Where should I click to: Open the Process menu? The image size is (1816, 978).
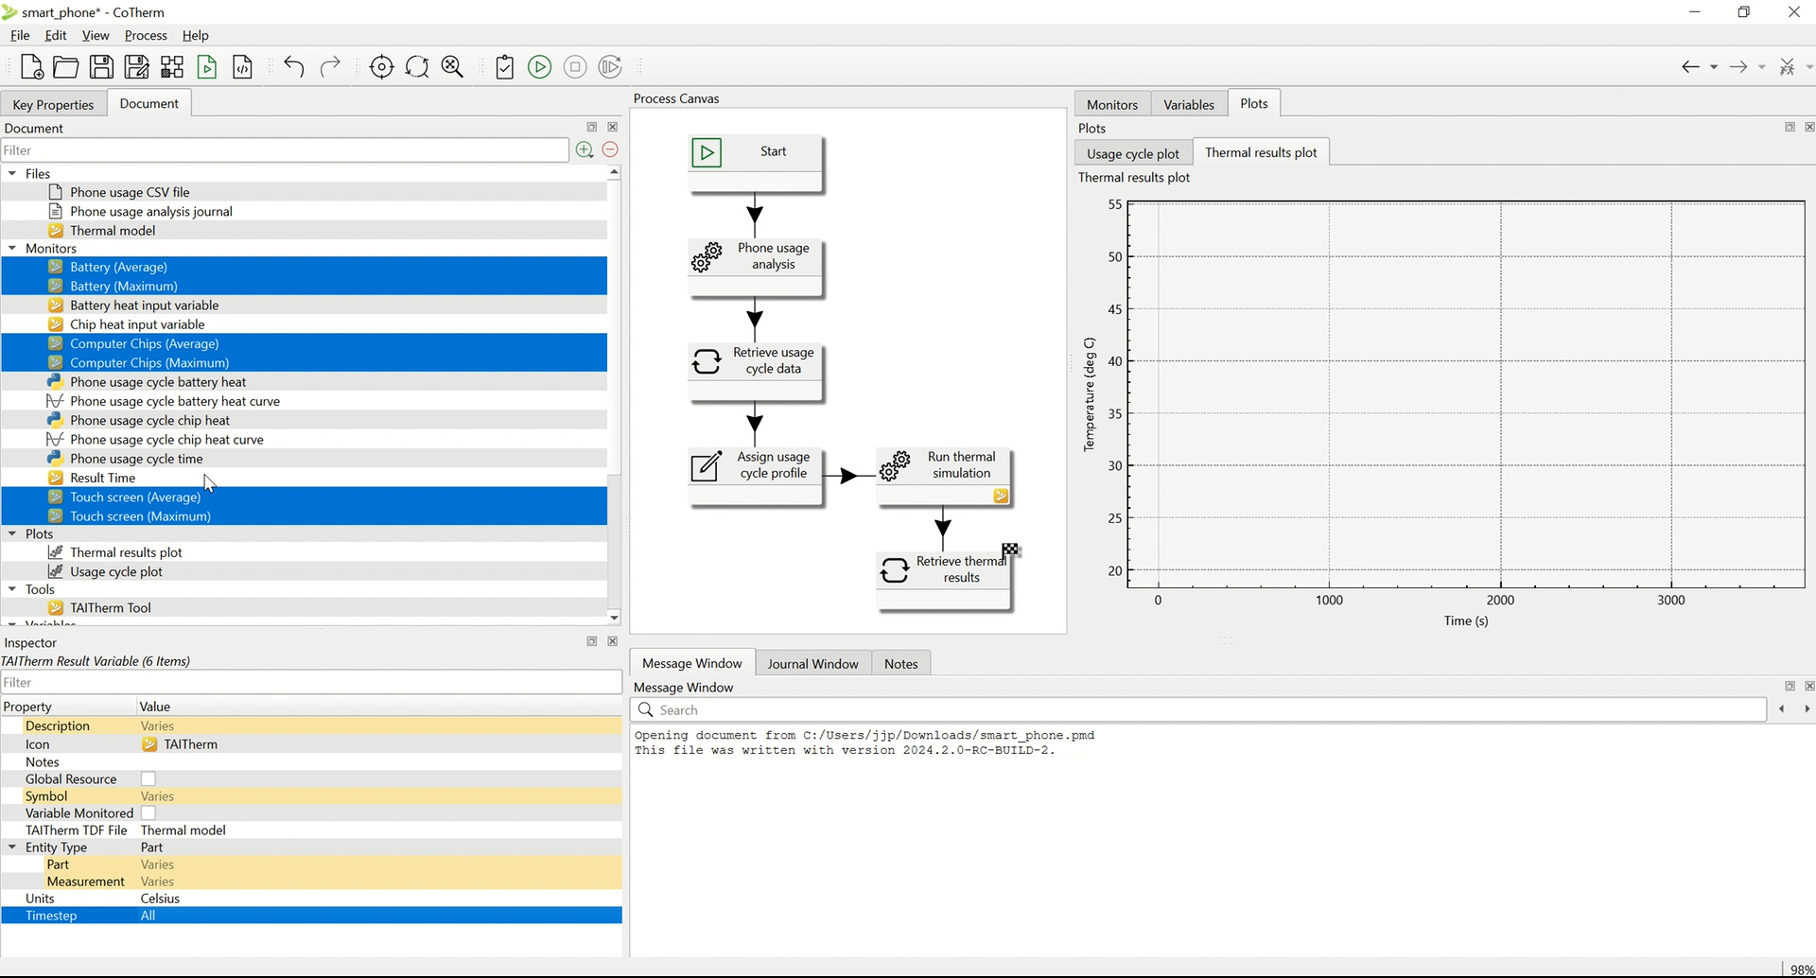point(146,35)
